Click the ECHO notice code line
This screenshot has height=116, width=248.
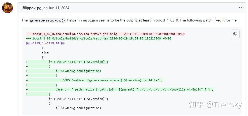[112, 80]
